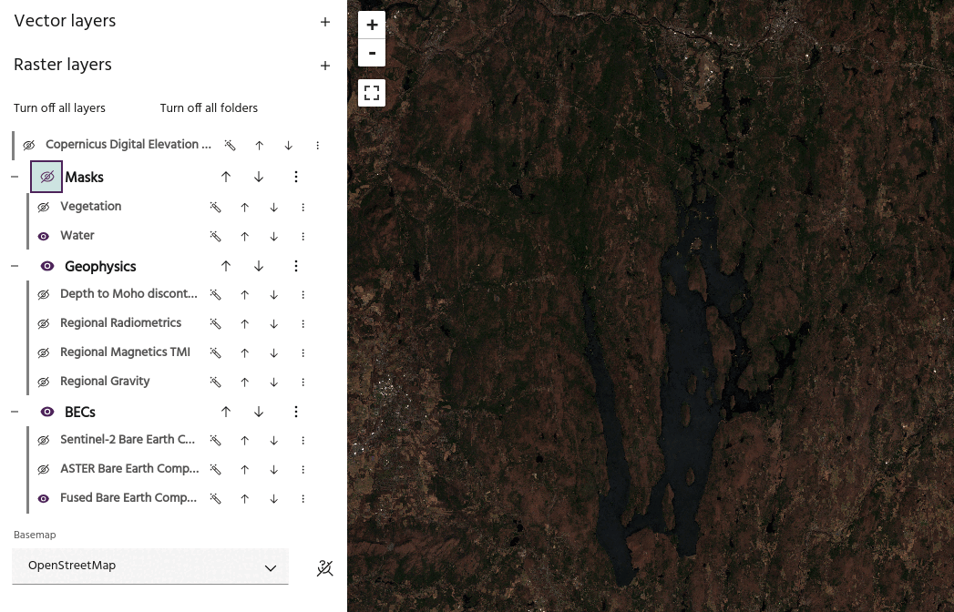Add a new raster layer
The width and height of the screenshot is (954, 612).
coord(325,66)
